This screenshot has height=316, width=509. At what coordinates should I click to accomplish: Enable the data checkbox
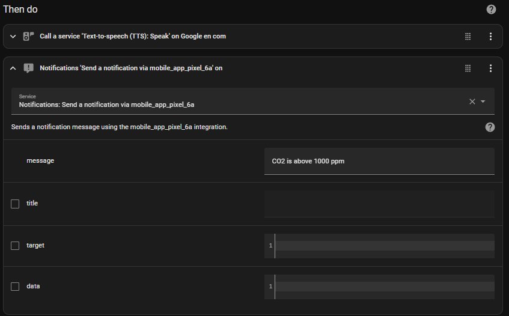(15, 287)
